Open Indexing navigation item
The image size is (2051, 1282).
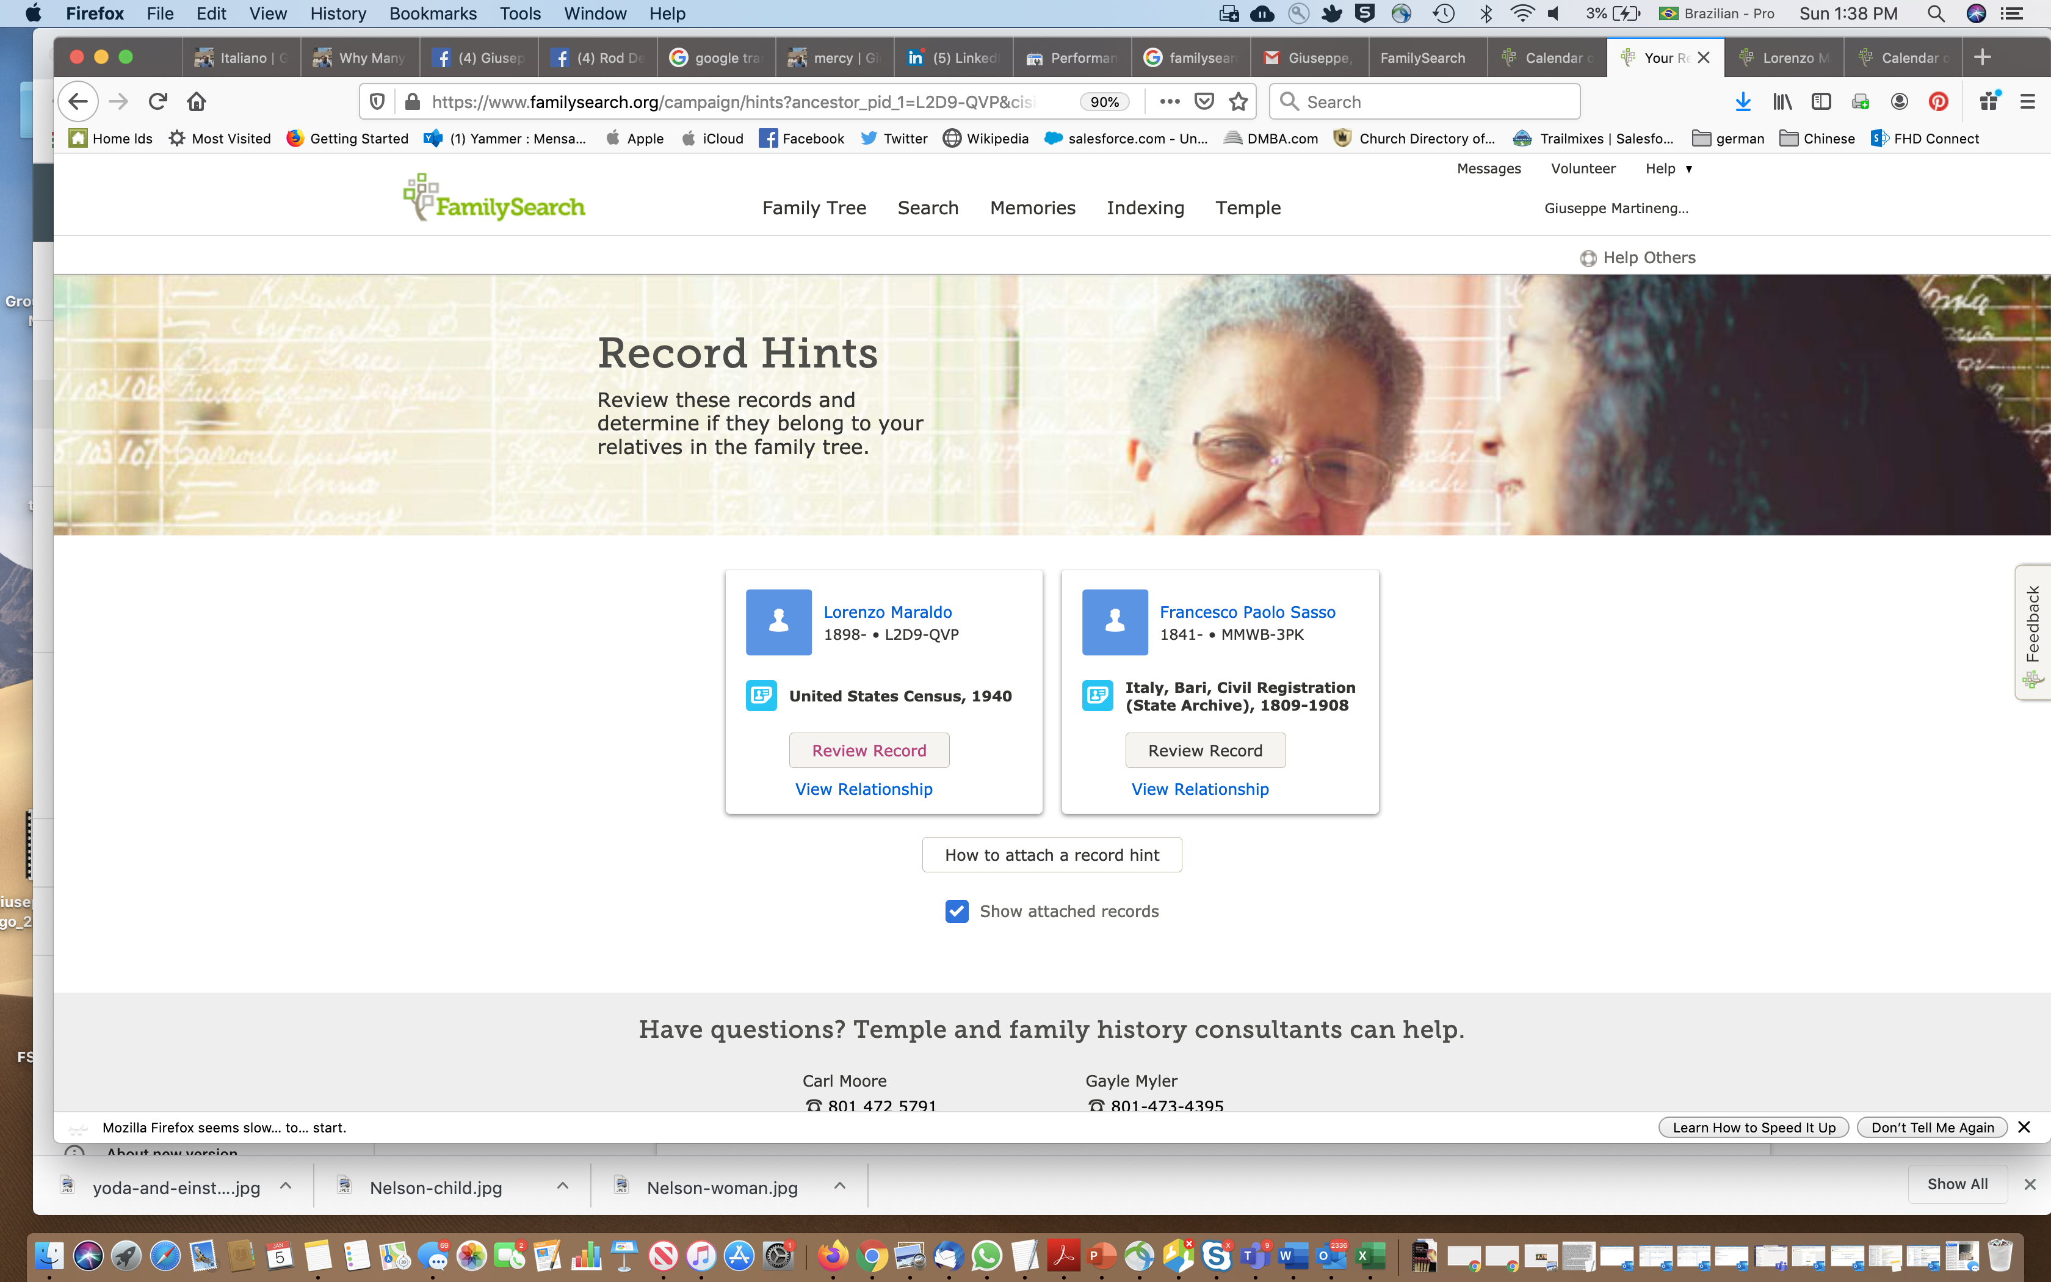click(1145, 208)
